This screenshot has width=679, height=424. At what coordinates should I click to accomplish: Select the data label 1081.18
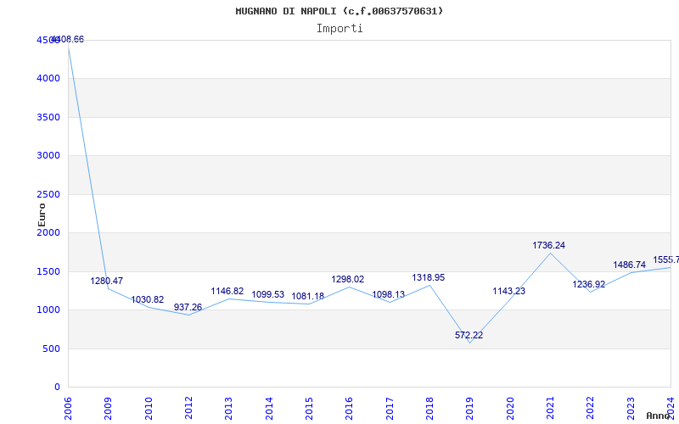click(308, 296)
